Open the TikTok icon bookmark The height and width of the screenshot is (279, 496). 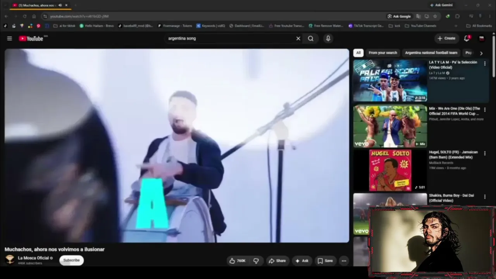[5, 26]
